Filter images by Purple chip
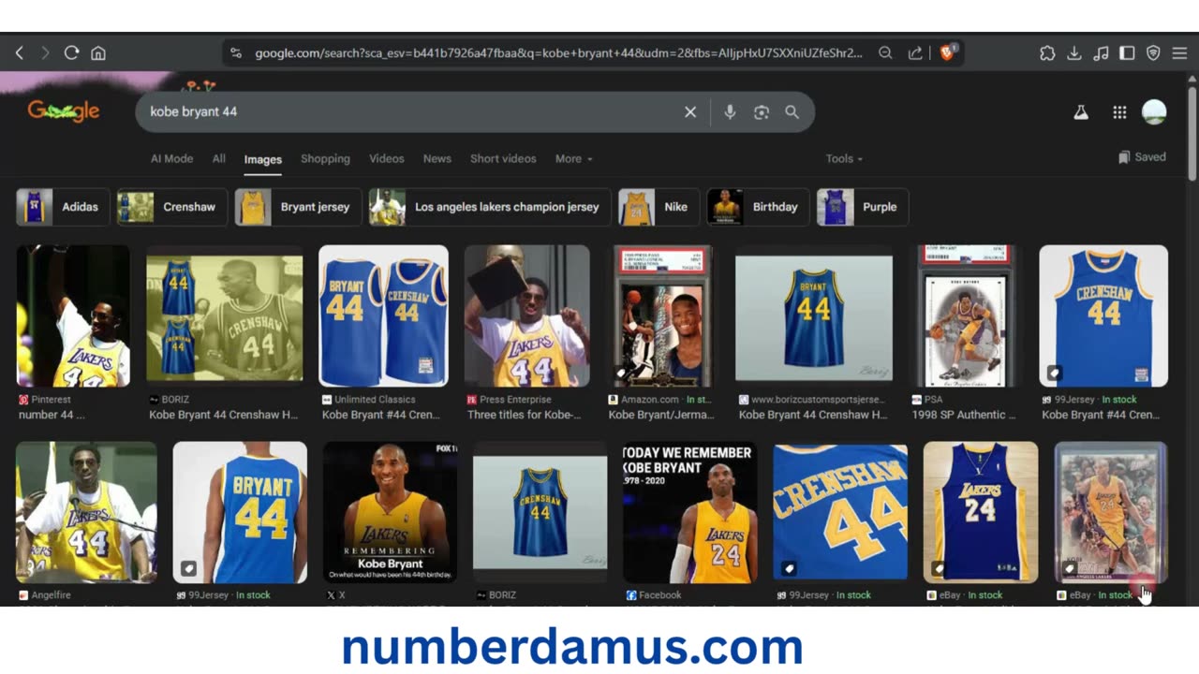Image resolution: width=1199 pixels, height=674 pixels. point(863,207)
